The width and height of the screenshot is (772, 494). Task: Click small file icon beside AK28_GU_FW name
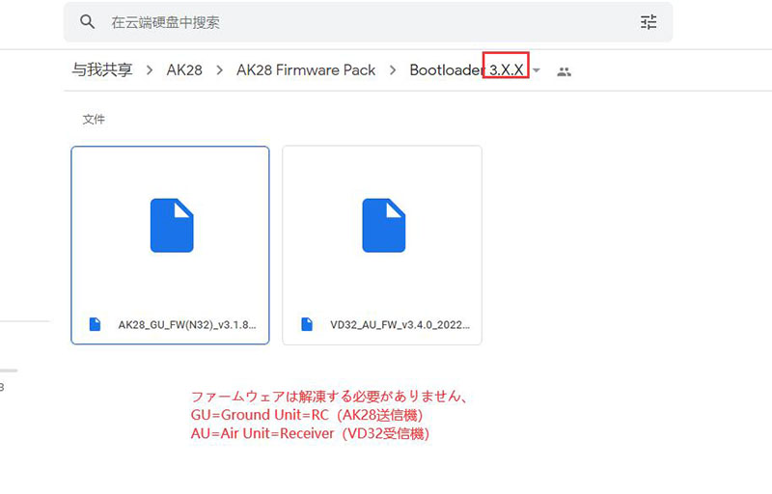tap(95, 324)
